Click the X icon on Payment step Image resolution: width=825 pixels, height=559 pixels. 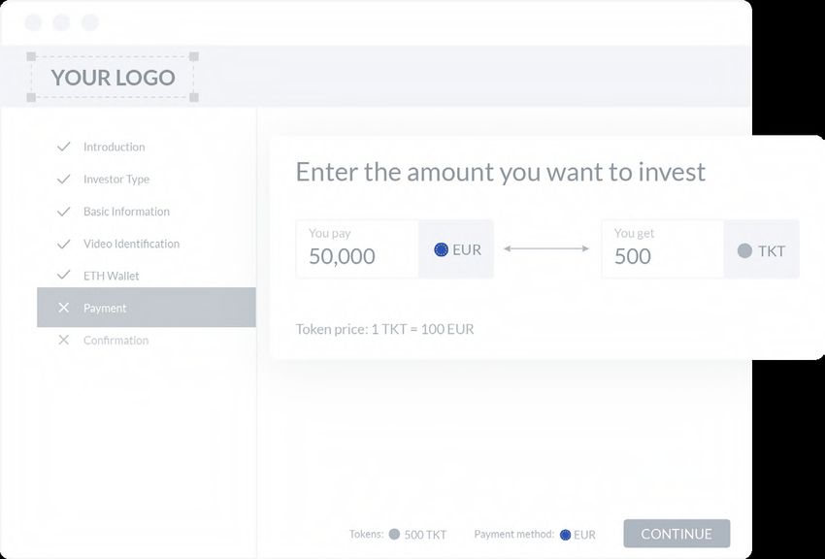(64, 308)
